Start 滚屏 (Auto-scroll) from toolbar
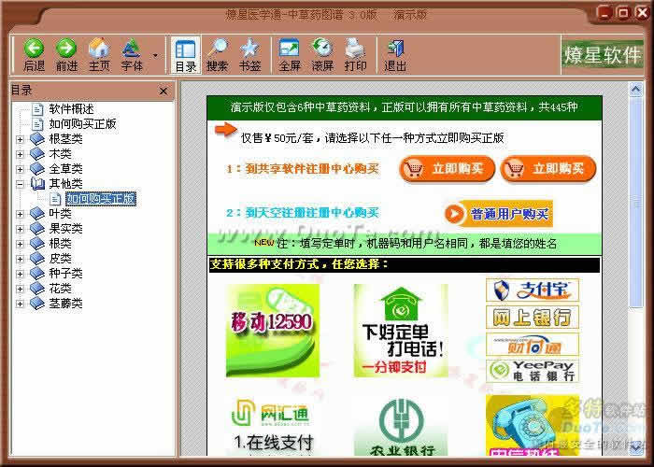The height and width of the screenshot is (467, 654). (321, 54)
